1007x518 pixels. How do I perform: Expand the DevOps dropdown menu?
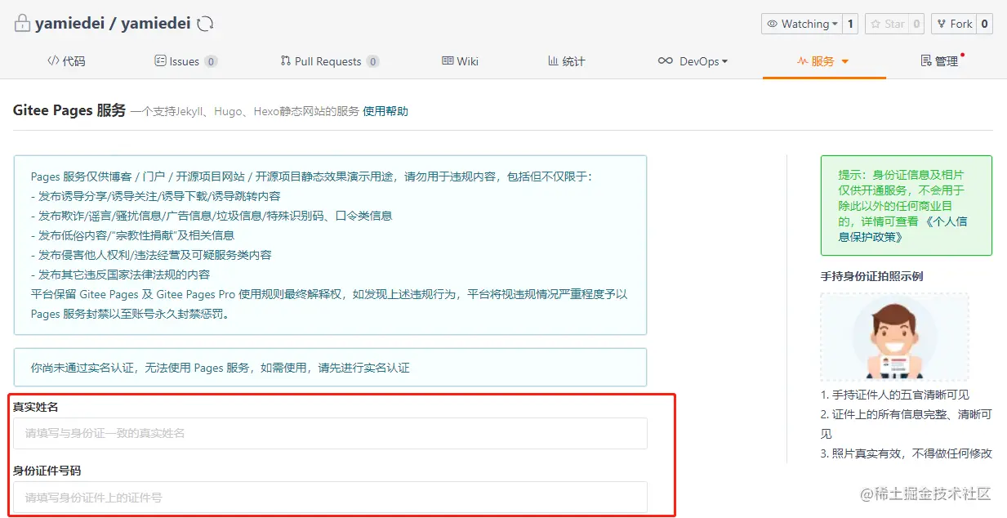click(x=693, y=61)
